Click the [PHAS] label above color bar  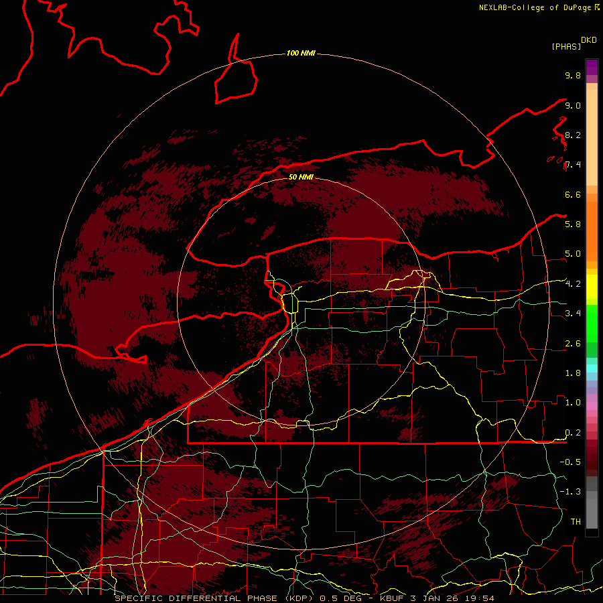(x=566, y=47)
